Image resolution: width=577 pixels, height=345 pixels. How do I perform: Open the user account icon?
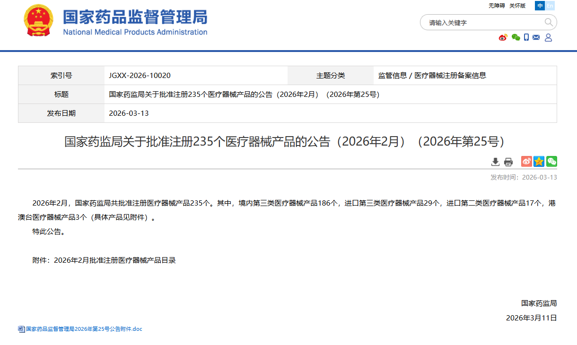point(548,37)
